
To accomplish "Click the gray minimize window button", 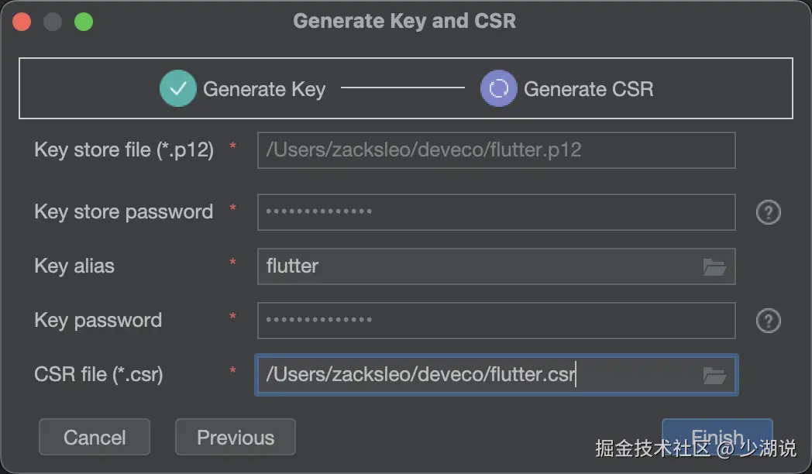I will coord(52,22).
